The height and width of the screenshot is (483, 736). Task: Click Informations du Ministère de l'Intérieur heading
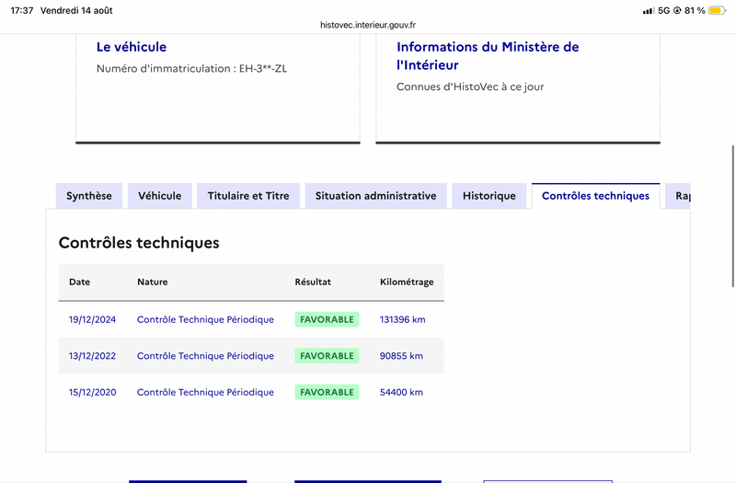[x=488, y=56]
